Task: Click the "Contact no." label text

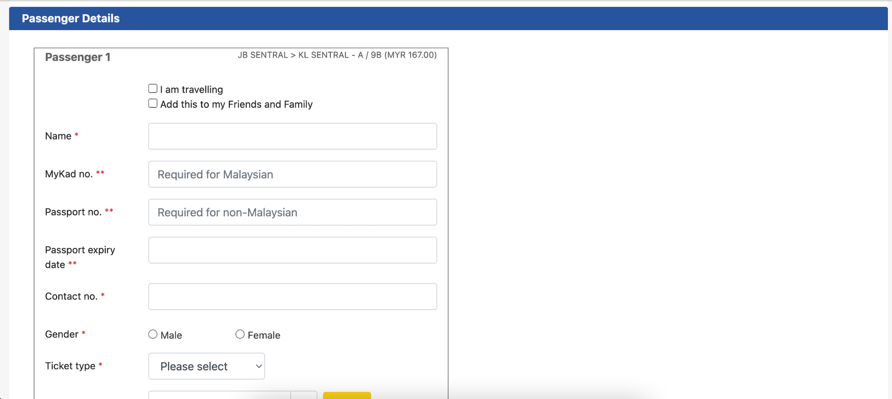Action: 71,297
